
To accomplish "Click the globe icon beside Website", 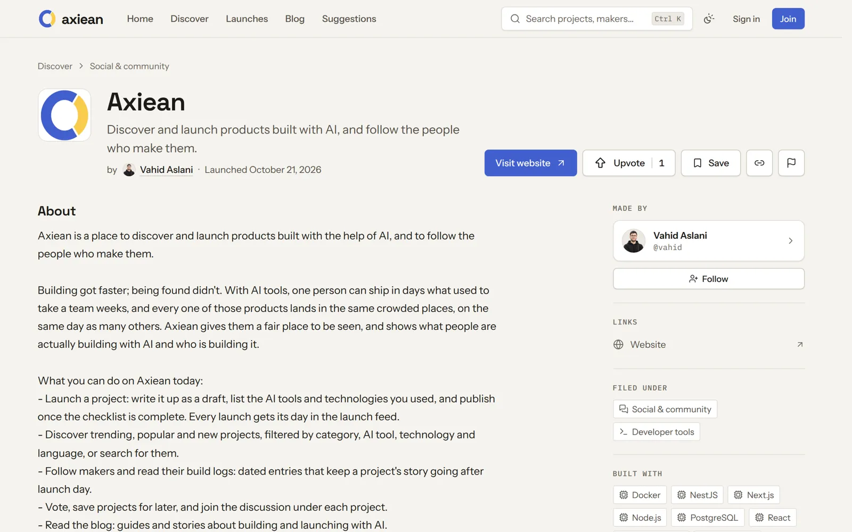I will tap(618, 345).
